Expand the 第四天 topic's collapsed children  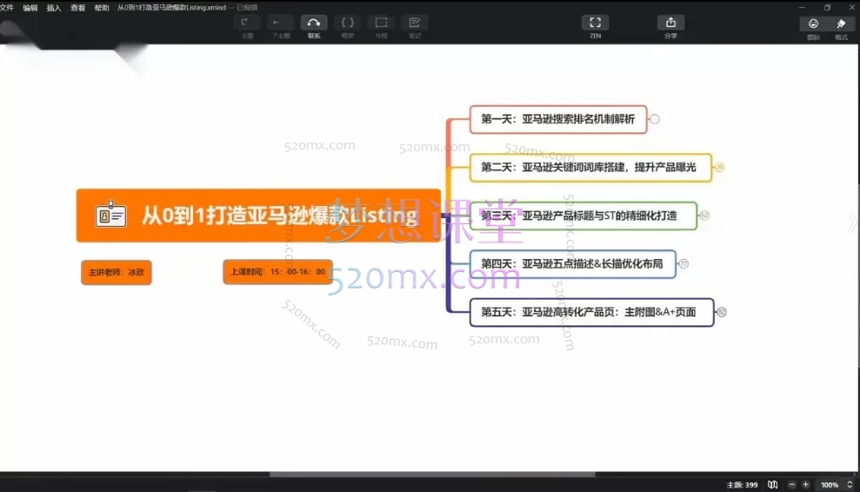pos(683,264)
